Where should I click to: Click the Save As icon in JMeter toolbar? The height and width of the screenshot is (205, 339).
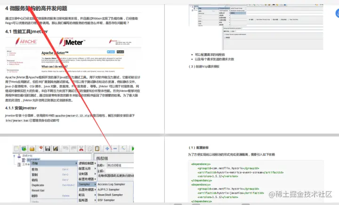56,148
